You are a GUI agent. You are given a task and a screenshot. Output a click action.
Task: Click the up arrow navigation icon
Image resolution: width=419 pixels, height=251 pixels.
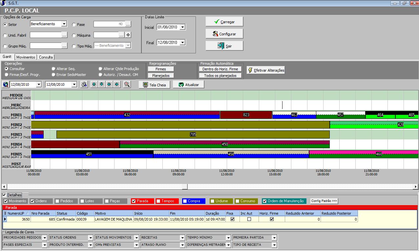coord(94,84)
